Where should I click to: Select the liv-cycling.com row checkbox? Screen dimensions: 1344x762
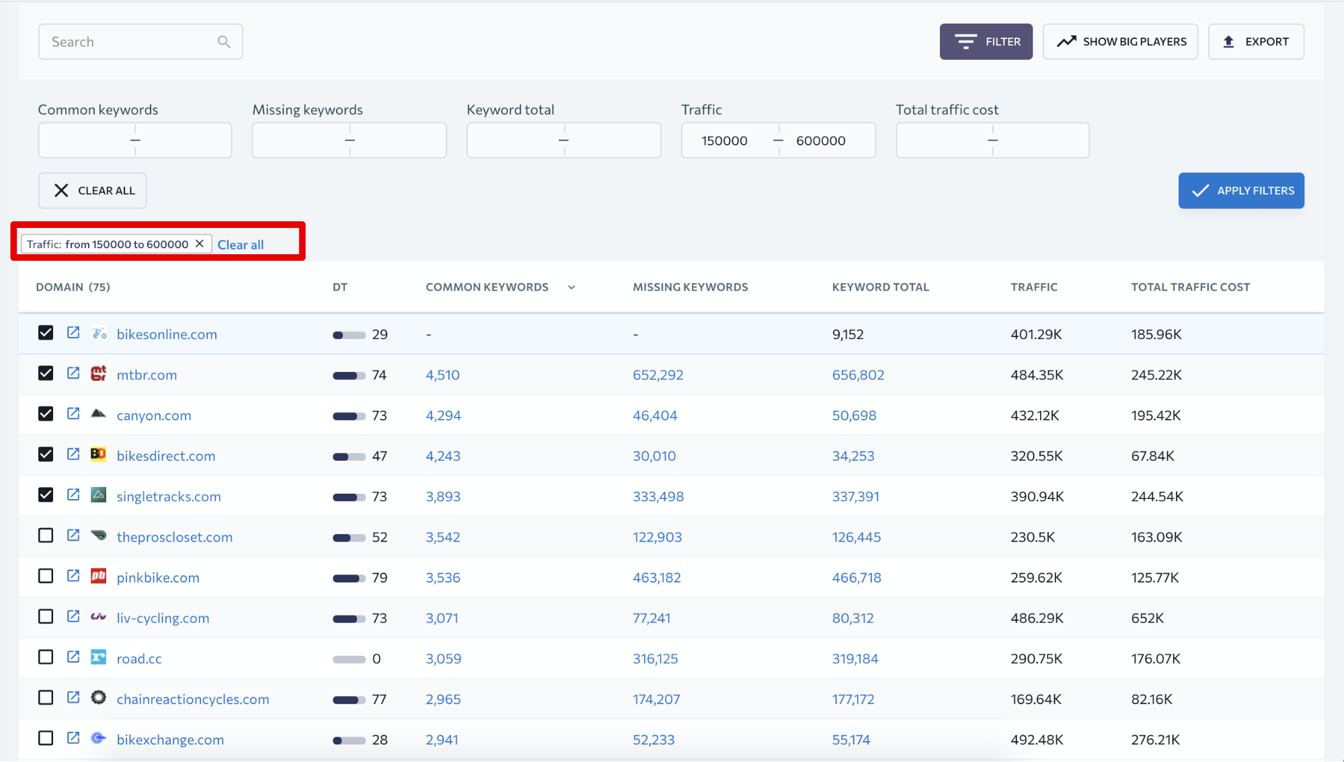coord(46,617)
